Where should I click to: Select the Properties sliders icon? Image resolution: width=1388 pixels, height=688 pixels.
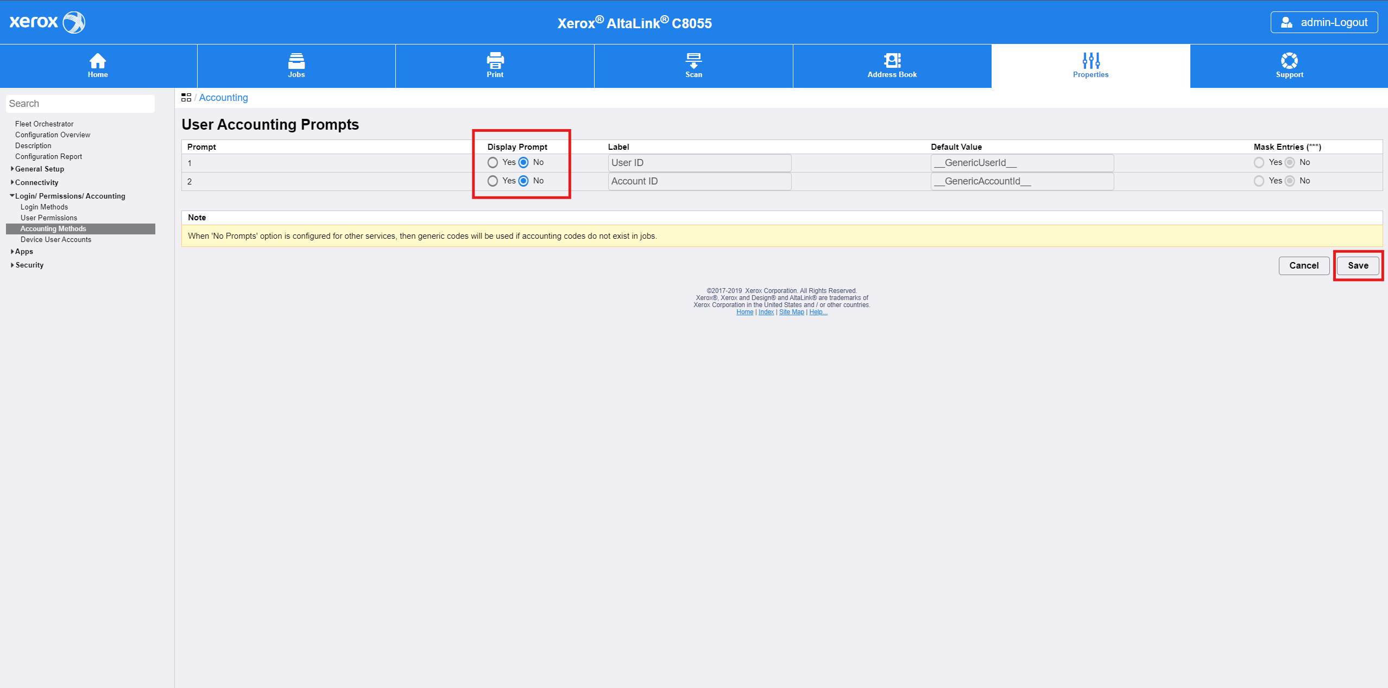click(x=1090, y=60)
